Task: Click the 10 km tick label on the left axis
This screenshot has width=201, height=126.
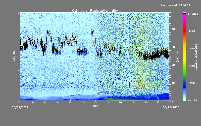Action: pyautogui.click(x=18, y=42)
